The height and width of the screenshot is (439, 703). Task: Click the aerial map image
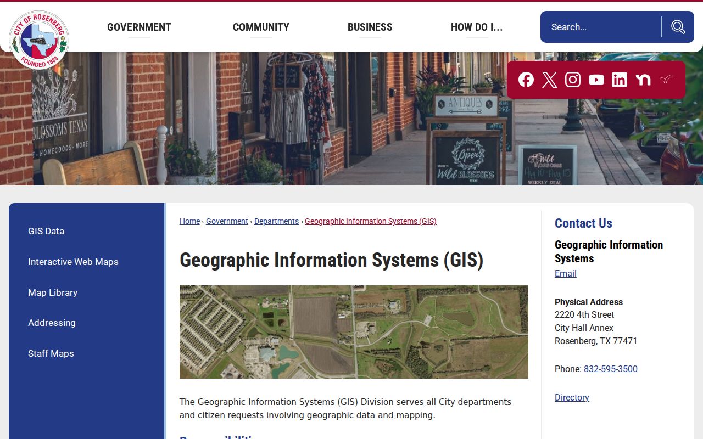coord(354,332)
